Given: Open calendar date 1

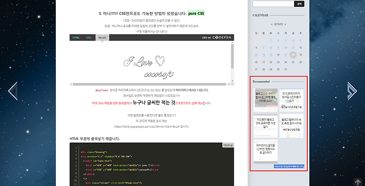Looking at the screenshot, I should [x=271, y=41].
